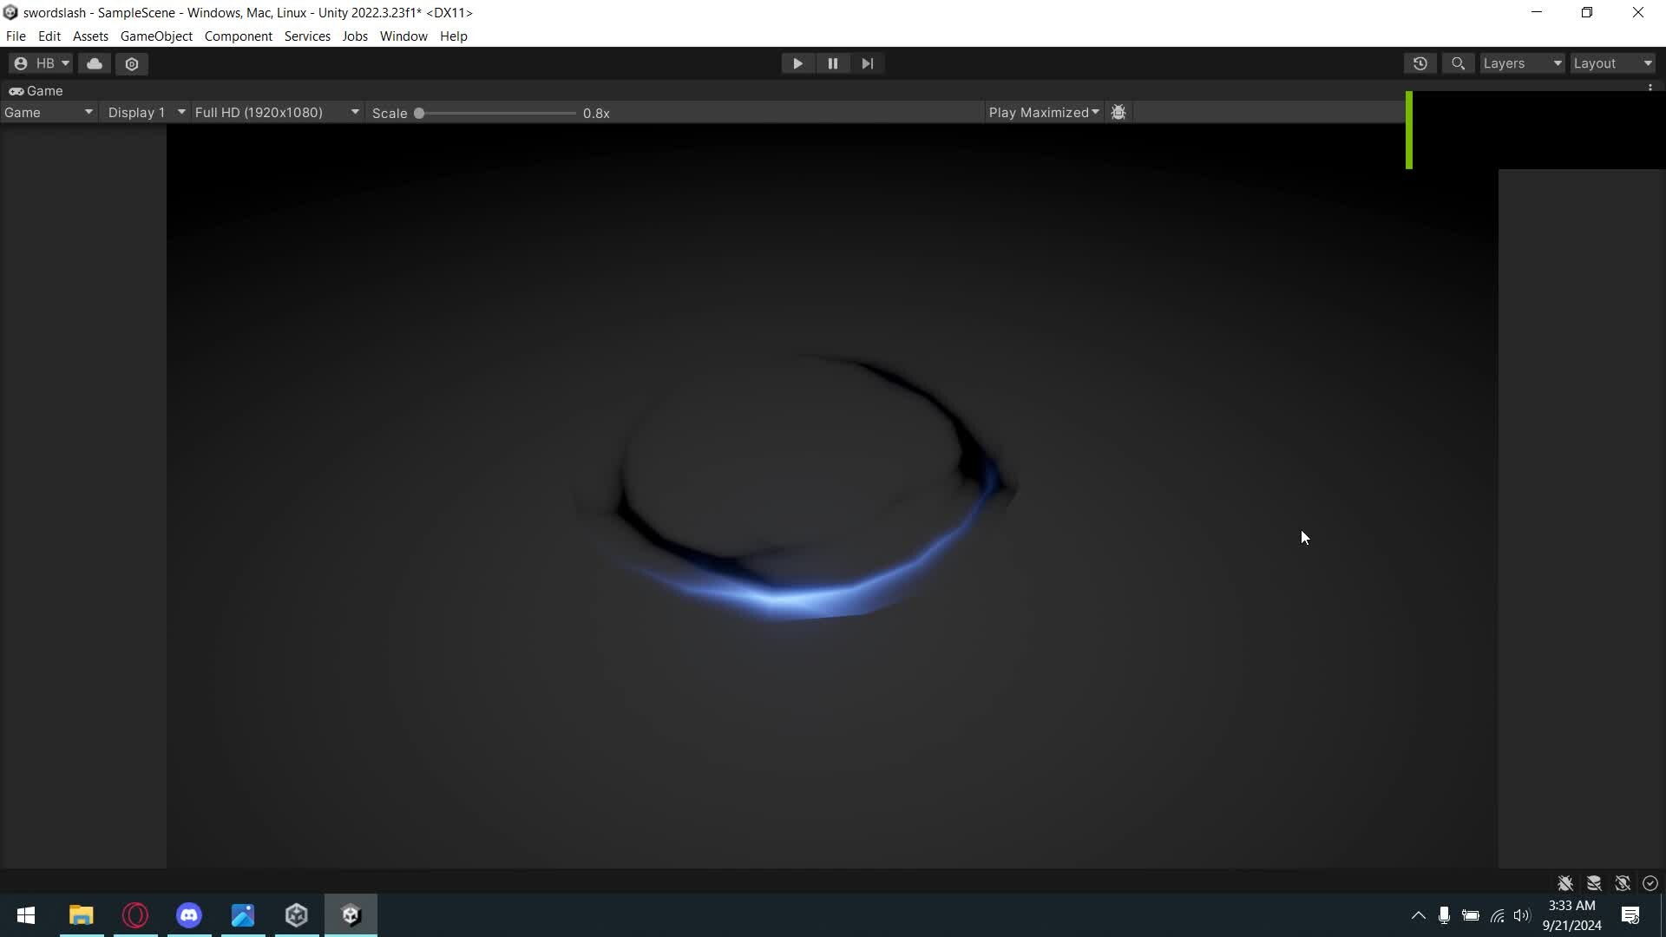Screen dimensions: 1666x937
Task: Toggle the cache server status icon
Action: tap(1594, 882)
